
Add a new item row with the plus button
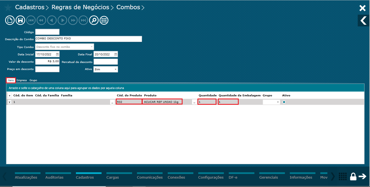tap(10, 96)
